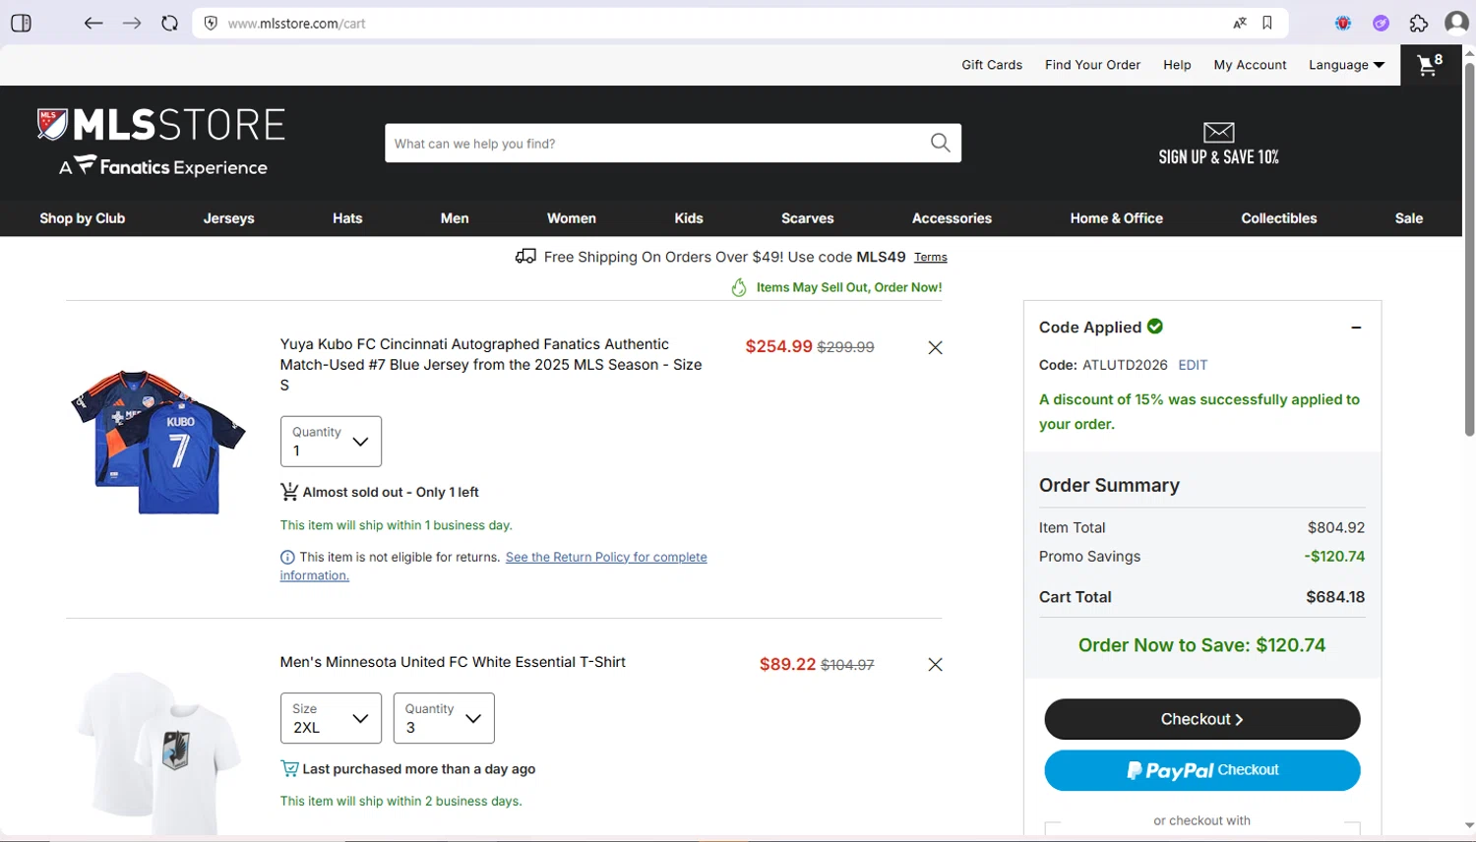
Task: Go back with the browser back arrow
Action: [93, 23]
